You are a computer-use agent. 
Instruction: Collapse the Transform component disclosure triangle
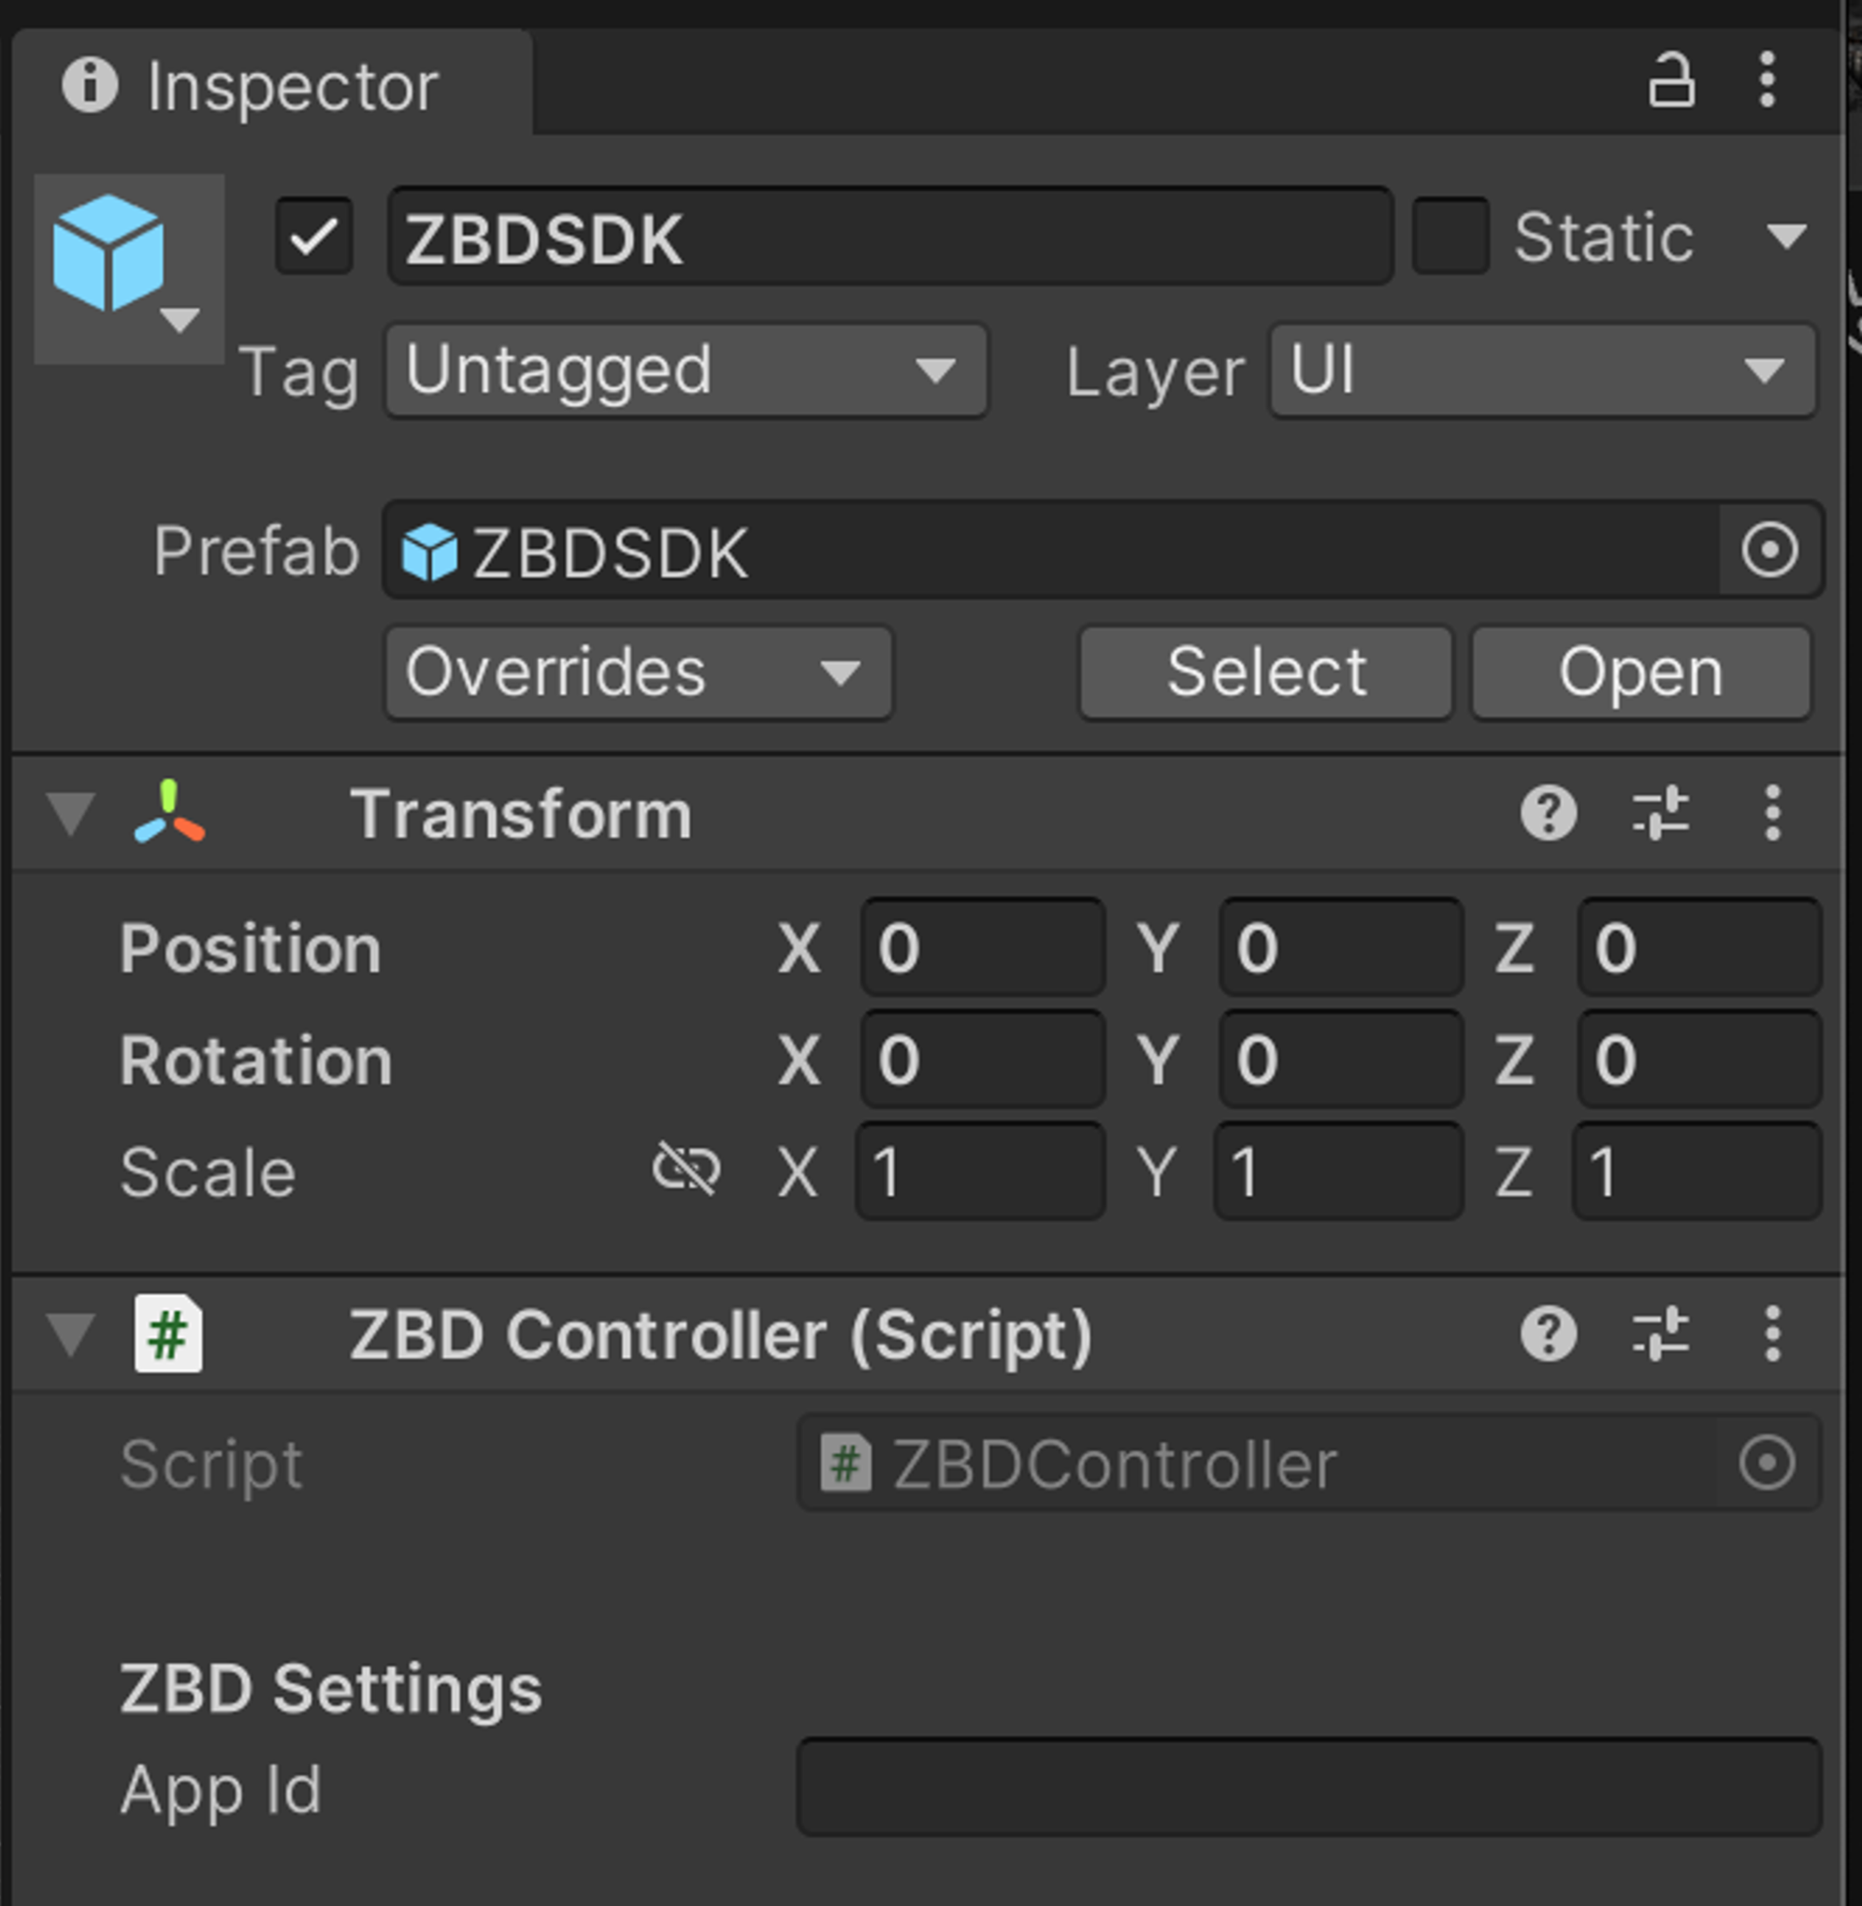point(68,812)
